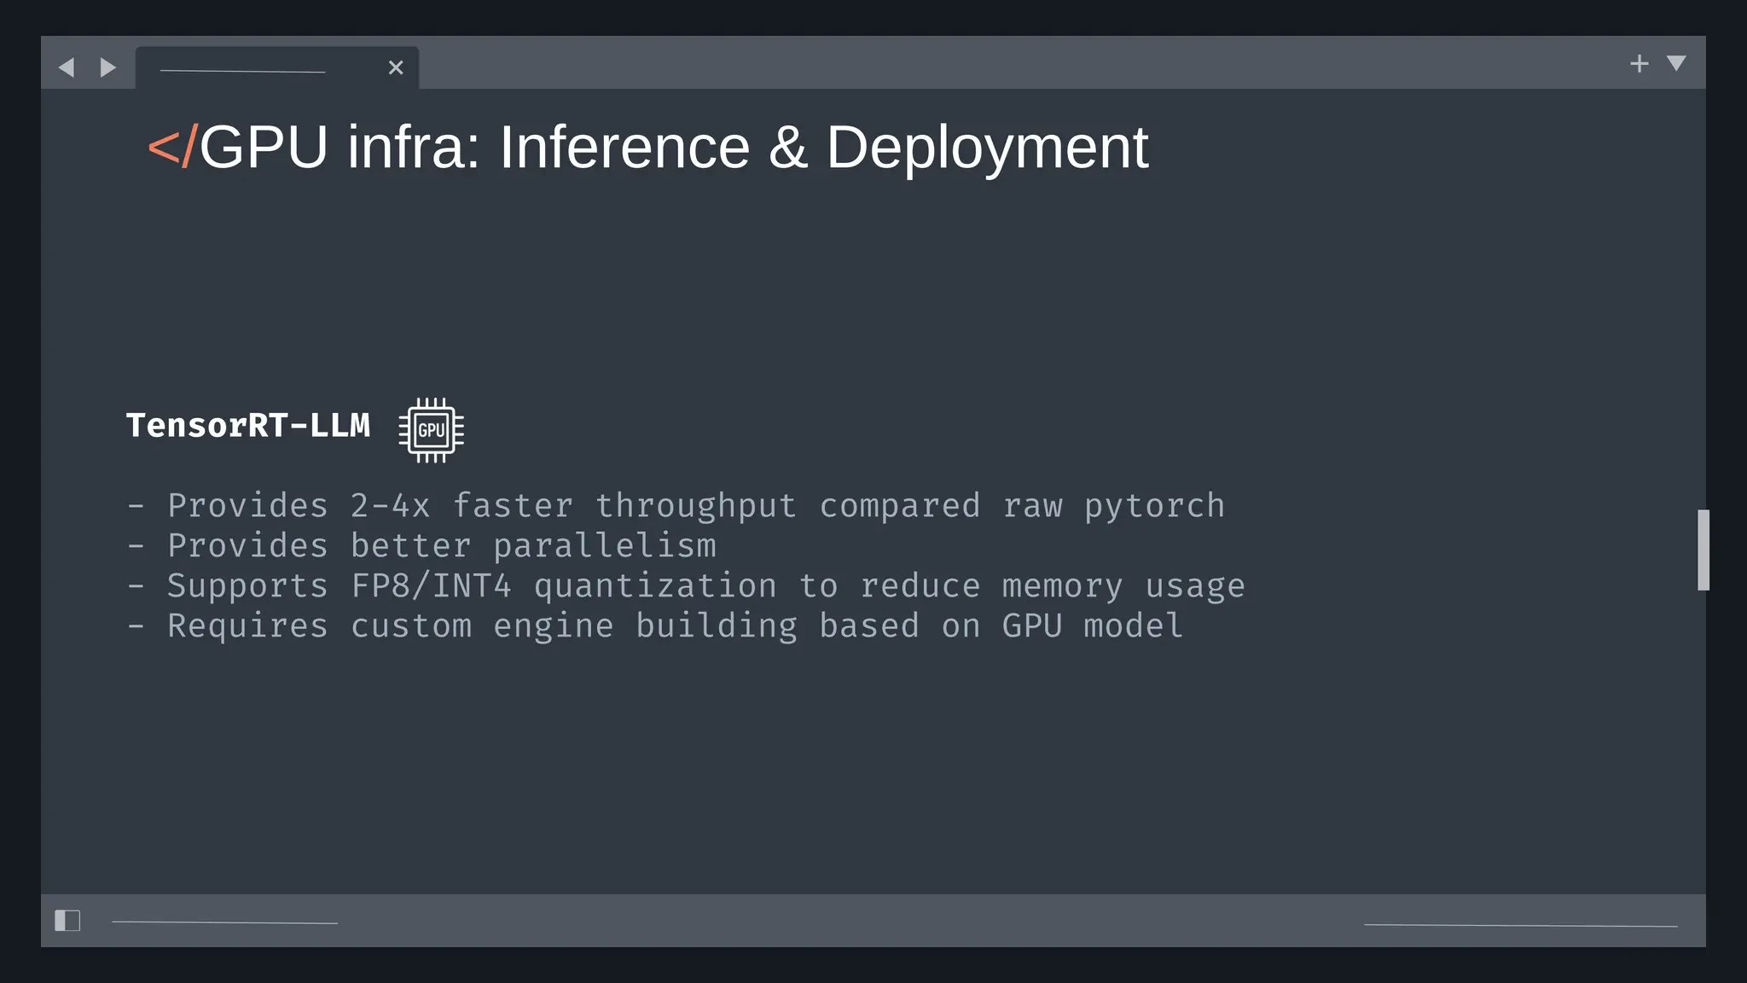The image size is (1747, 983).
Task: Click the line Provides better parallelism
Action: point(421,546)
